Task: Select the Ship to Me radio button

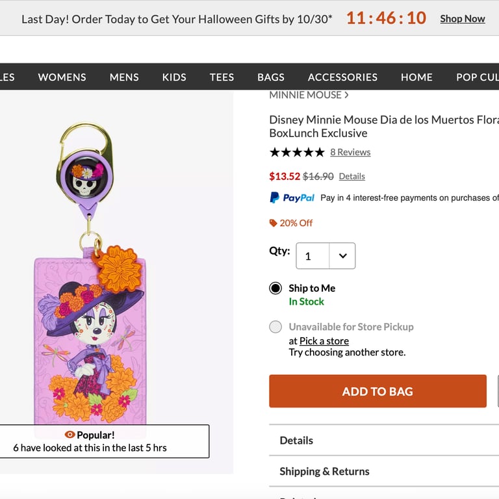Action: 275,288
